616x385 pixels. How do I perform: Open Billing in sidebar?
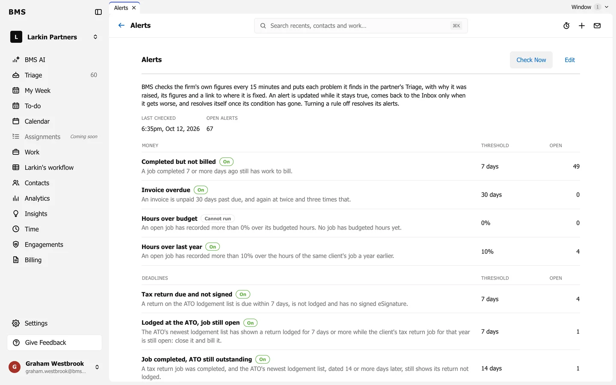(x=55, y=260)
